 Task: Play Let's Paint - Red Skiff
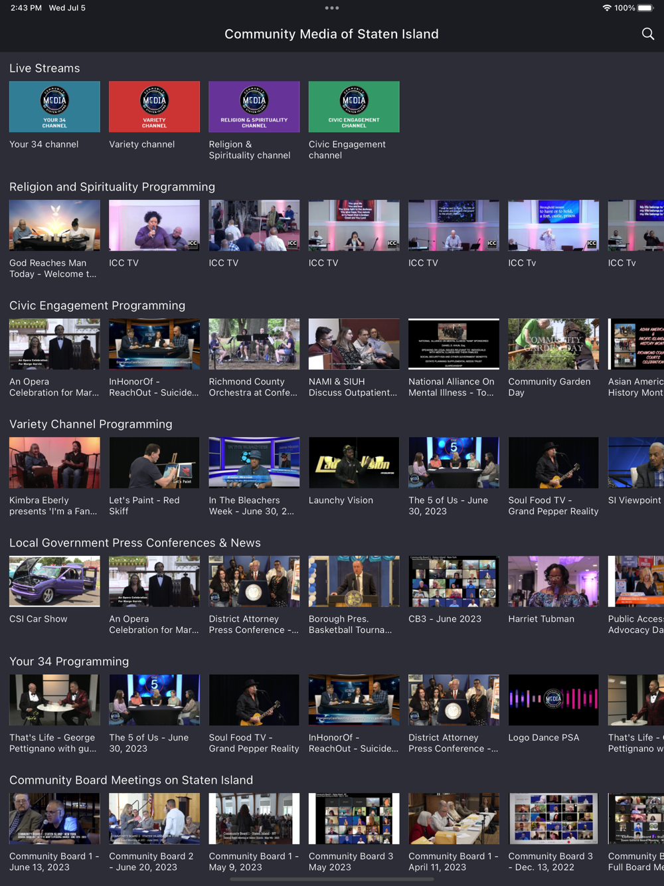point(154,463)
